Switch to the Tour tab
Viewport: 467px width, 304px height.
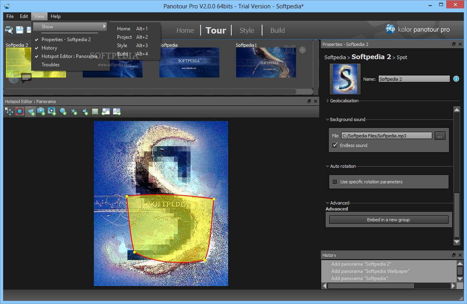[216, 30]
